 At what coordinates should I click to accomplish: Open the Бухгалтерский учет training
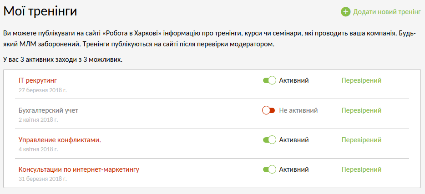click(x=51, y=110)
